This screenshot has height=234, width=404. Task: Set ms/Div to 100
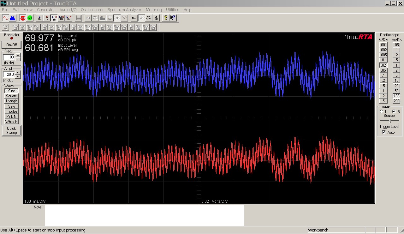[x=396, y=96]
